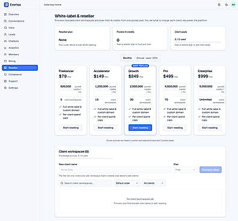The image size is (238, 221).
Task: Open the user avatar menu
Action: pos(233,5)
